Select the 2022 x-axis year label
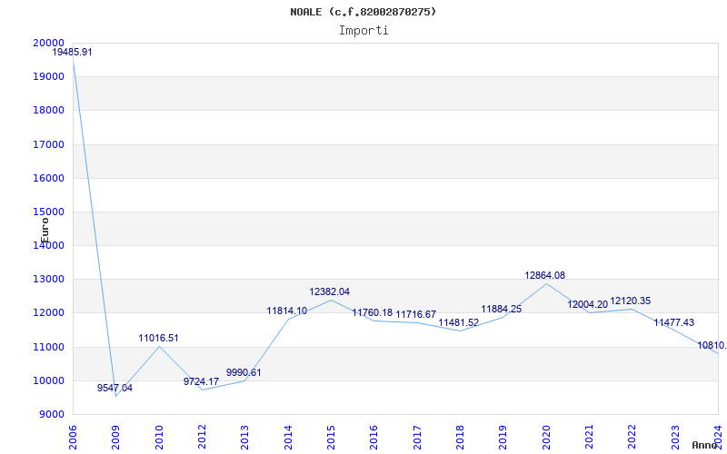 [632, 437]
